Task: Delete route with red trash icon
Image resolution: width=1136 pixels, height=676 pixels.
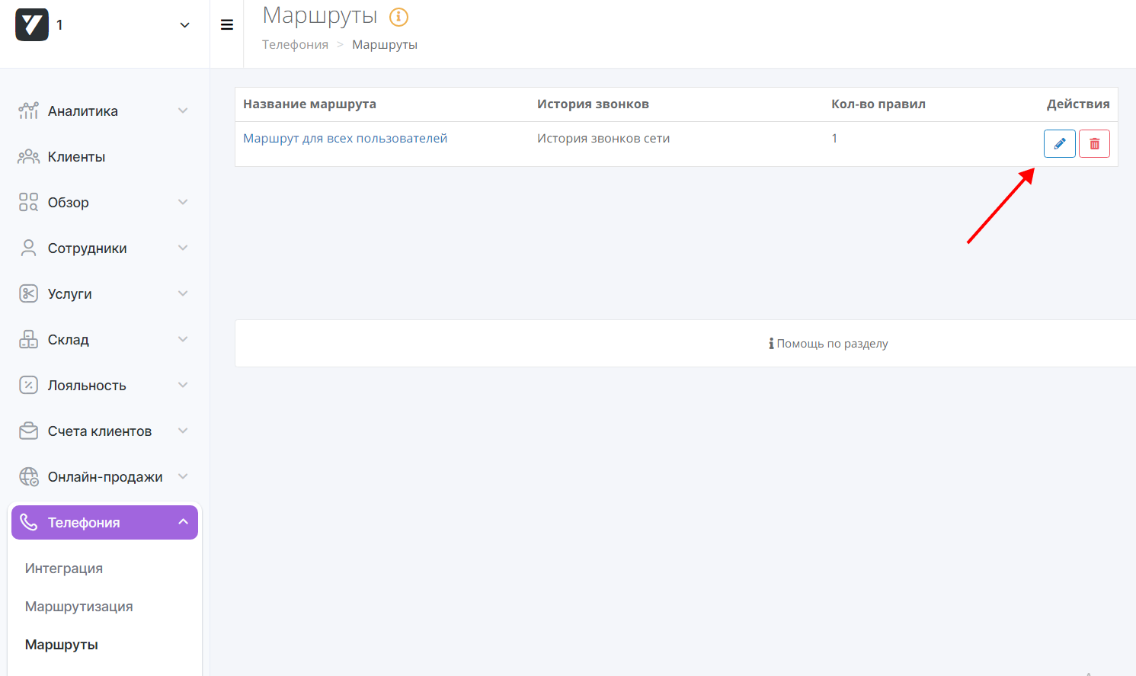Action: coord(1094,143)
